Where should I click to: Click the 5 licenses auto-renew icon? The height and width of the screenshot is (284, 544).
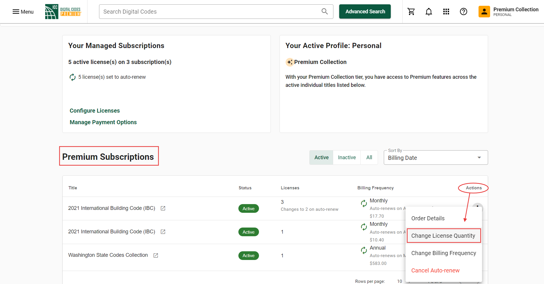tap(72, 77)
